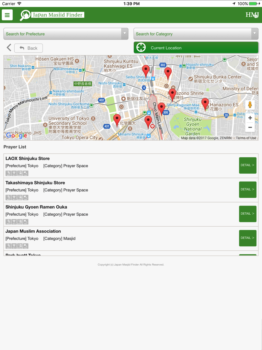
Task: Click the copyright footer text
Action: 131,264
